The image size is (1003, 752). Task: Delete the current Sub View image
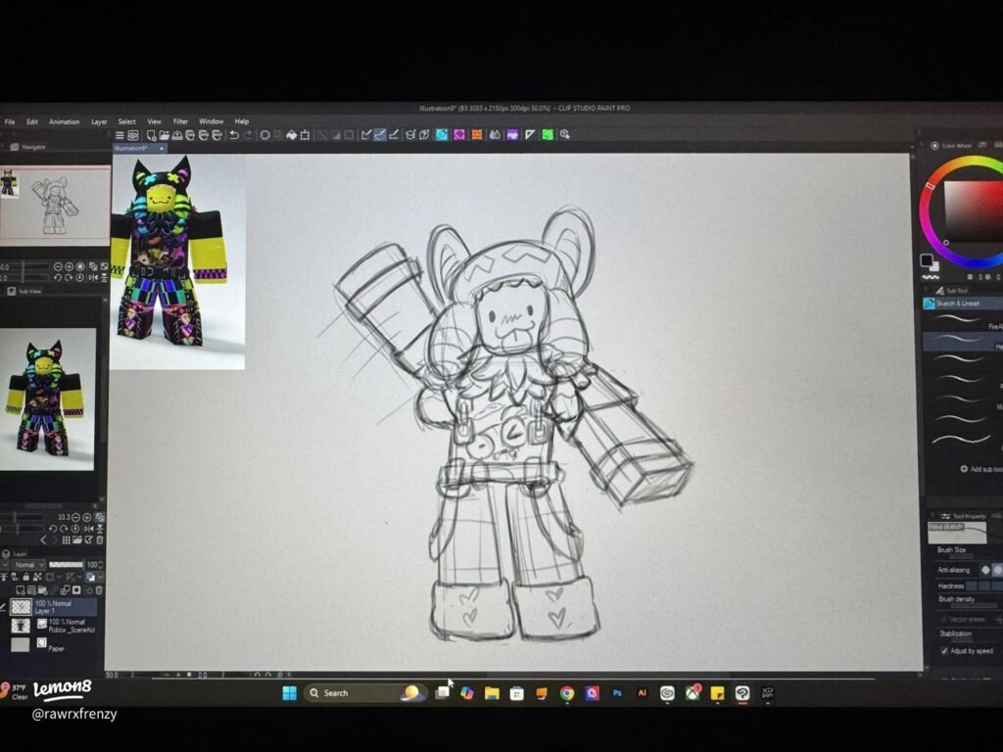[x=99, y=540]
